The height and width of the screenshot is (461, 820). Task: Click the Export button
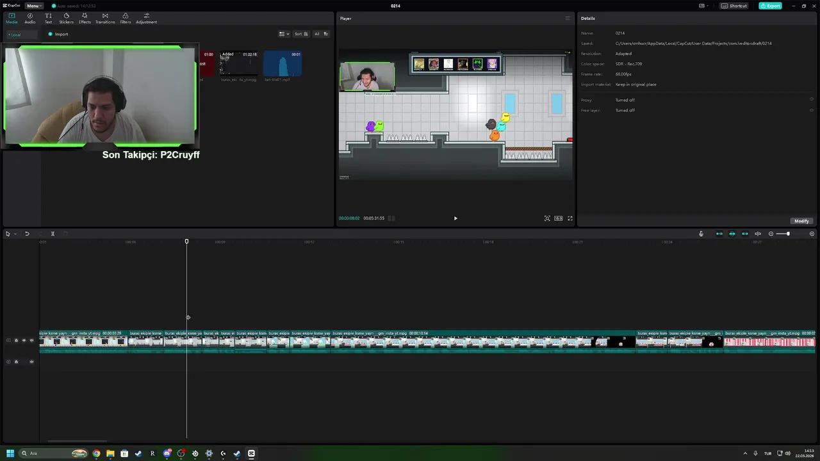click(x=771, y=6)
